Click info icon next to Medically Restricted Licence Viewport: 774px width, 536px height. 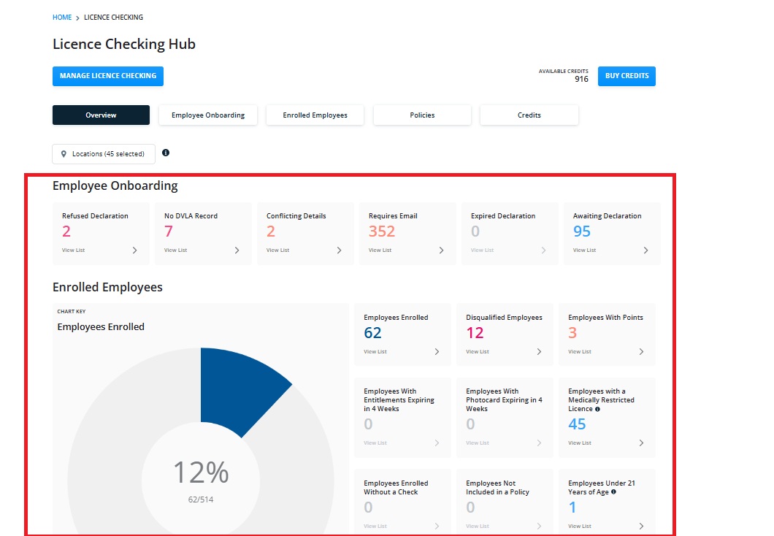point(597,409)
